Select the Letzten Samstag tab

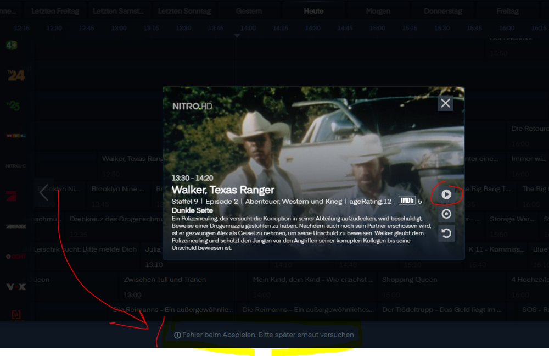(119, 11)
